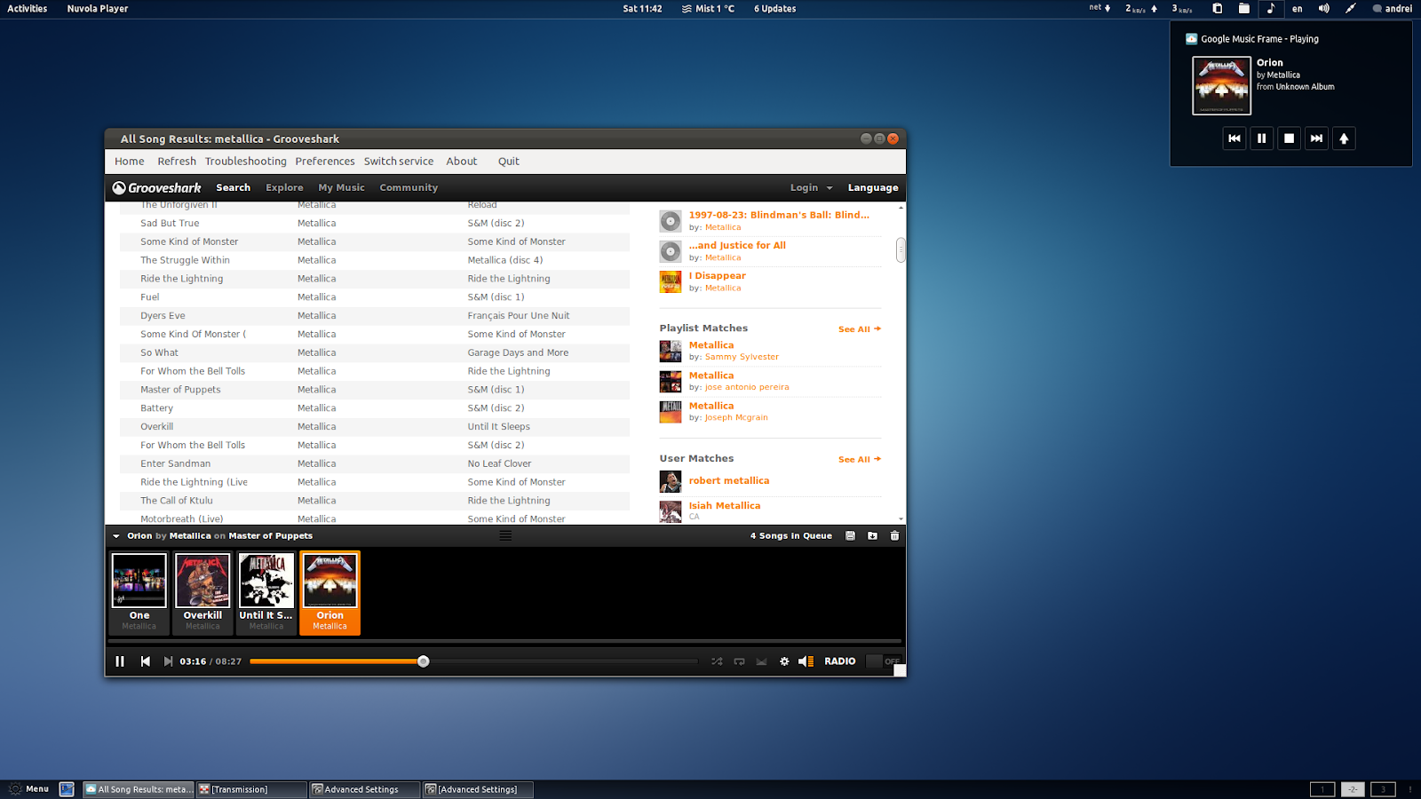Open the Menu button in bottom panel
Image resolution: width=1421 pixels, height=799 pixels.
[x=28, y=789]
